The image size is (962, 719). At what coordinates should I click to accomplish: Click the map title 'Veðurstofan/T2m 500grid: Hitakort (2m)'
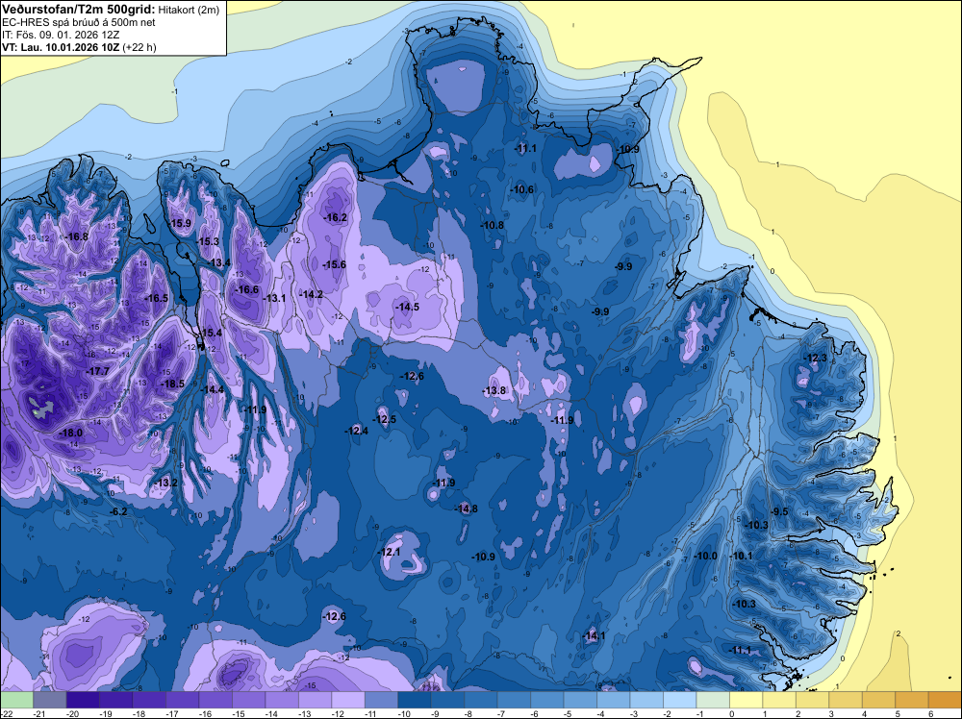click(x=111, y=10)
